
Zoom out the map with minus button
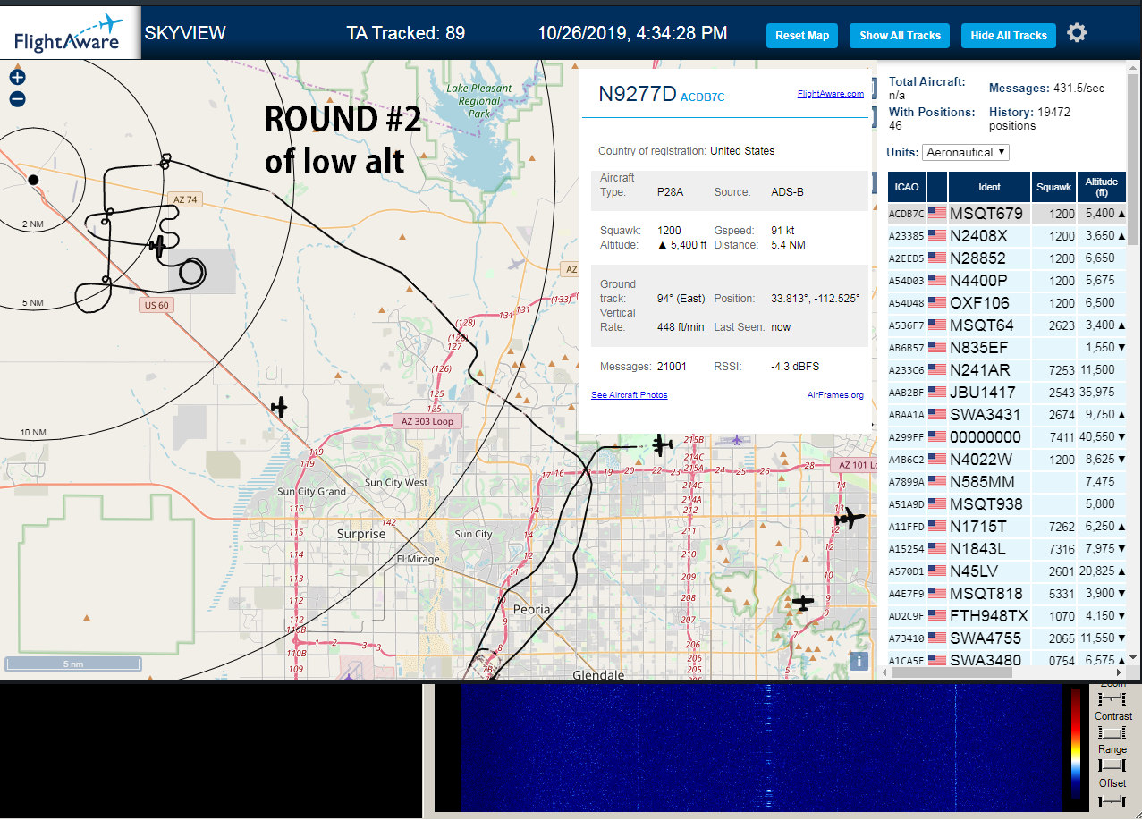pos(17,99)
